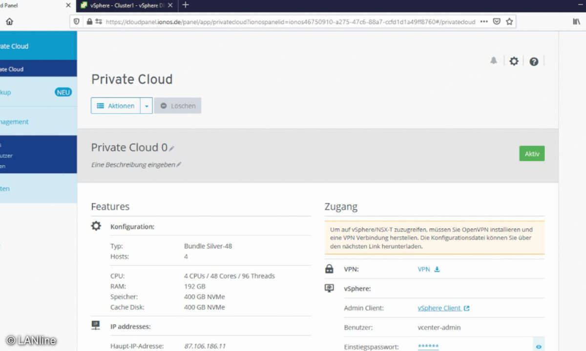Click the notifications bell icon
Screen dimensions: 586x351
point(494,60)
